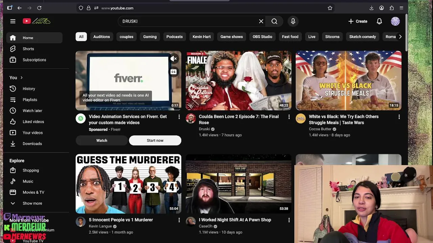Open the Druski channel link
The image size is (433, 243).
[x=204, y=129]
